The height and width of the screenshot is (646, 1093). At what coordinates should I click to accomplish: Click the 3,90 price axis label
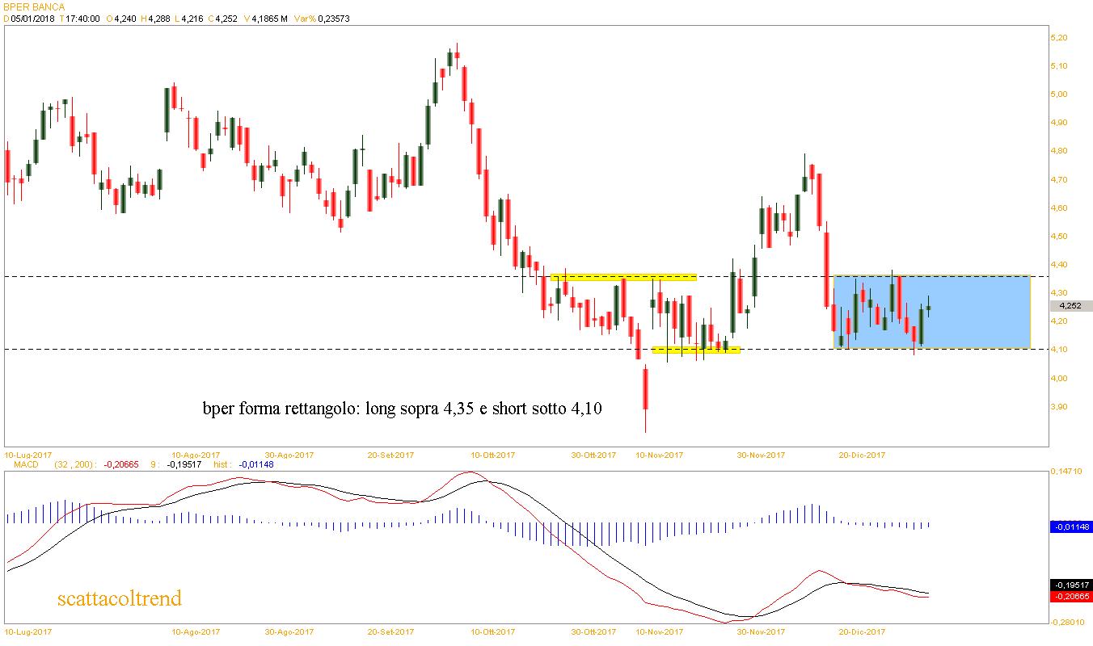(x=1059, y=407)
